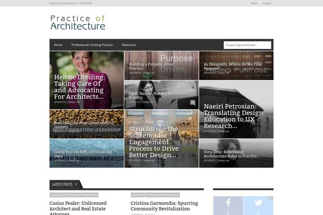Open Structuring the Stakeholder Engagement article tile
This screenshot has width=323, height=215.
[161, 139]
